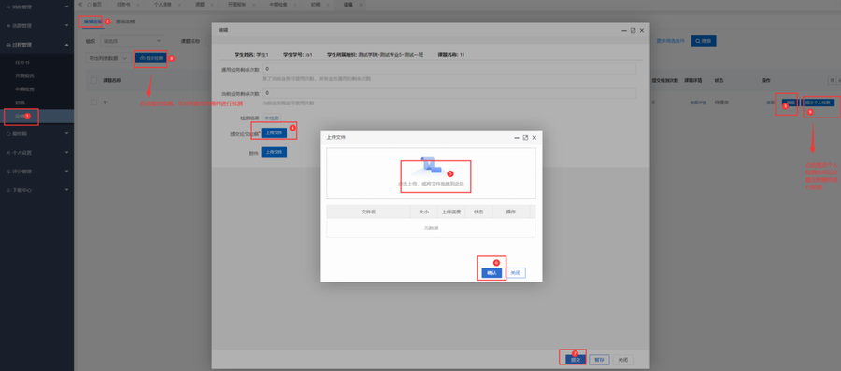
Task: Click 确认 in the upload dialog
Action: [x=492, y=273]
